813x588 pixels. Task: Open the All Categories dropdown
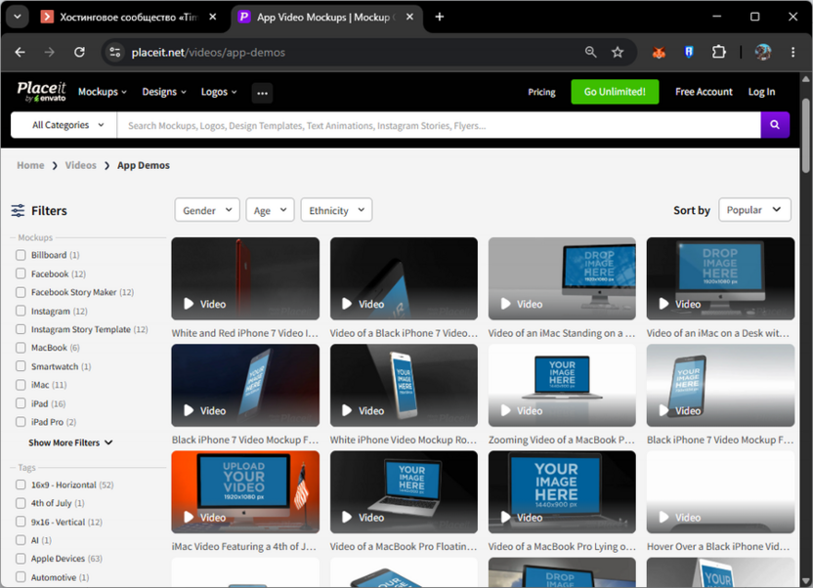(x=64, y=125)
